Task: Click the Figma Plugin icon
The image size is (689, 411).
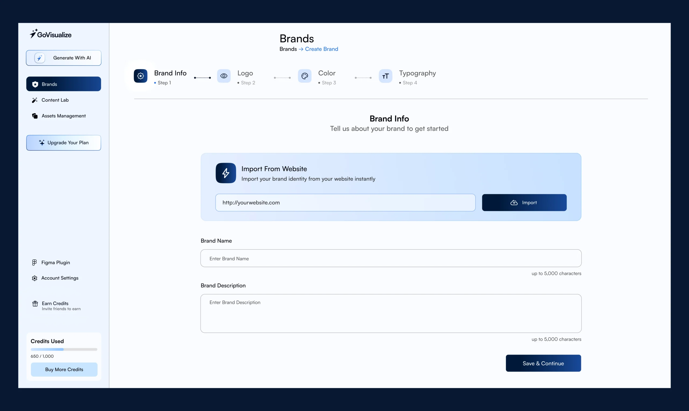Action: [34, 262]
